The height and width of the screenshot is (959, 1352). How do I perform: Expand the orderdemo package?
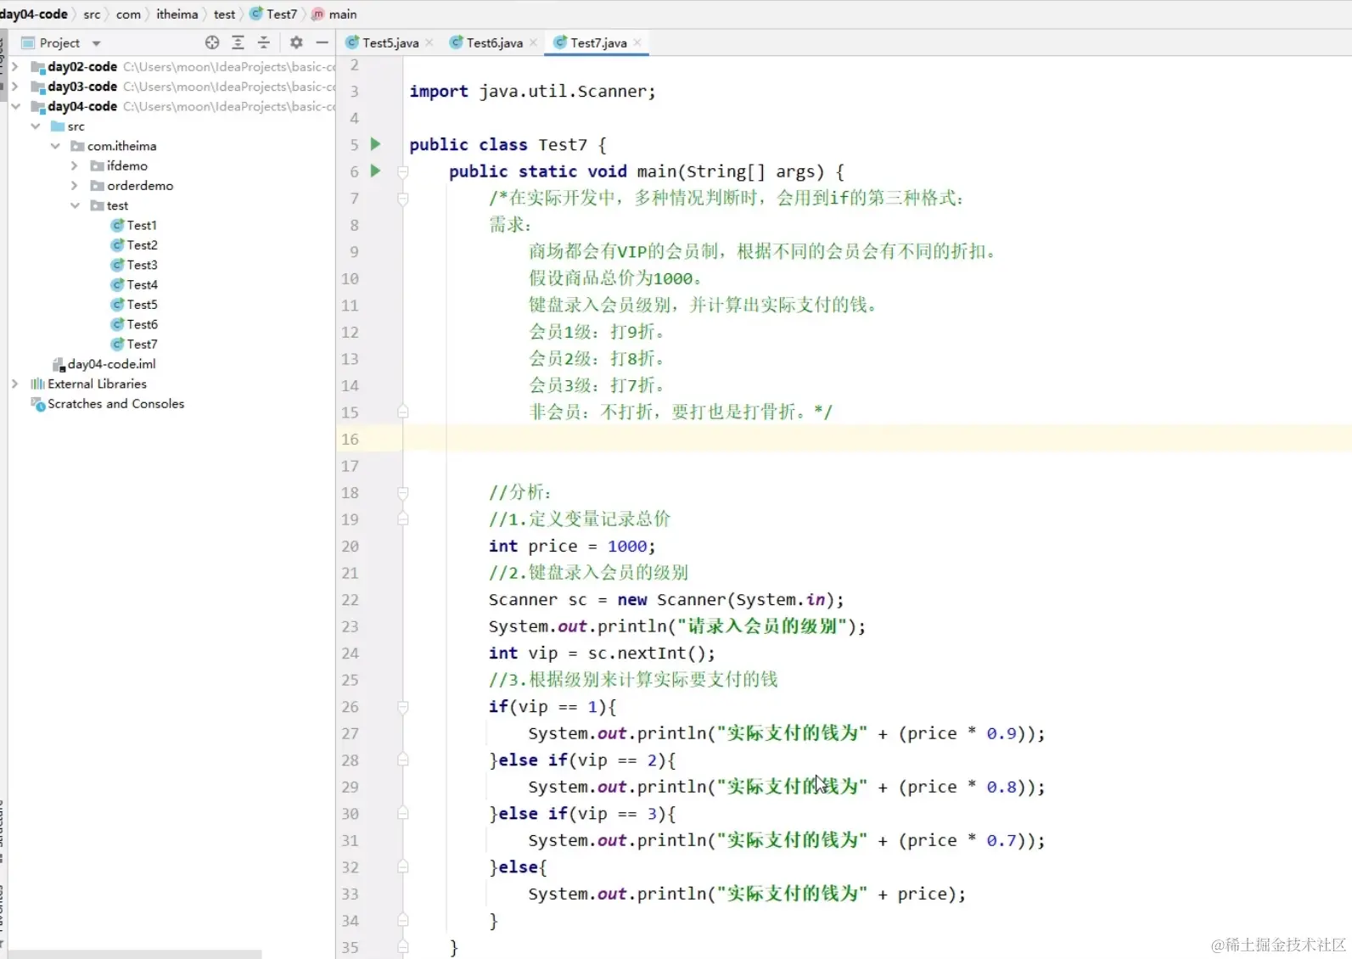(75, 185)
